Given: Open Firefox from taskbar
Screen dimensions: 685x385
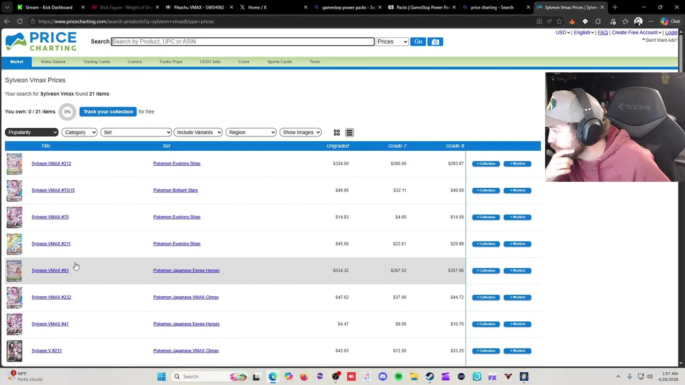Looking at the screenshot, I should (x=304, y=376).
